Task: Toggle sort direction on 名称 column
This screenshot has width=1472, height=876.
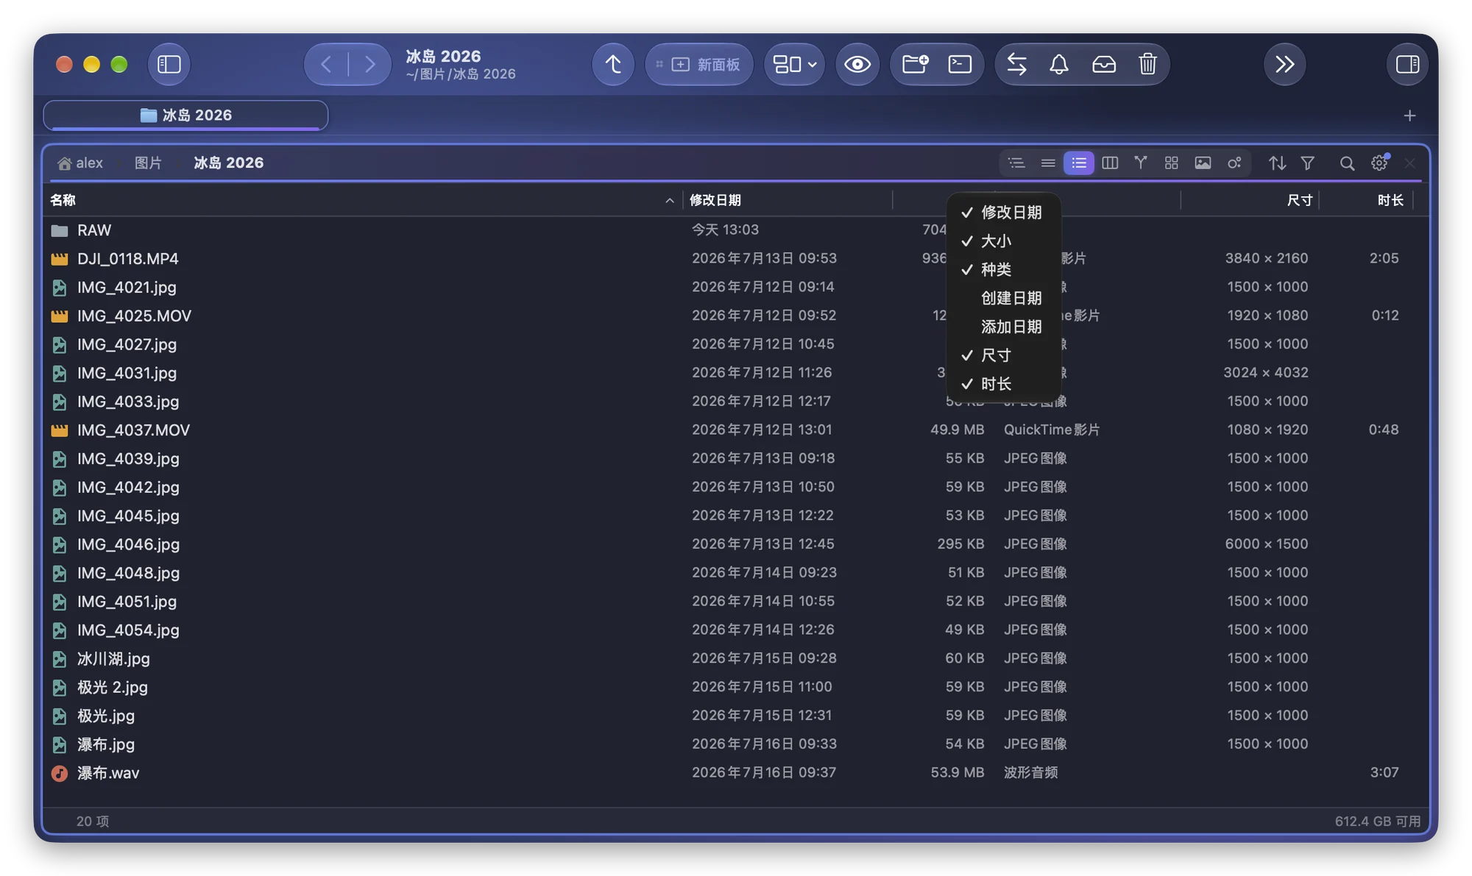Action: pyautogui.click(x=669, y=200)
